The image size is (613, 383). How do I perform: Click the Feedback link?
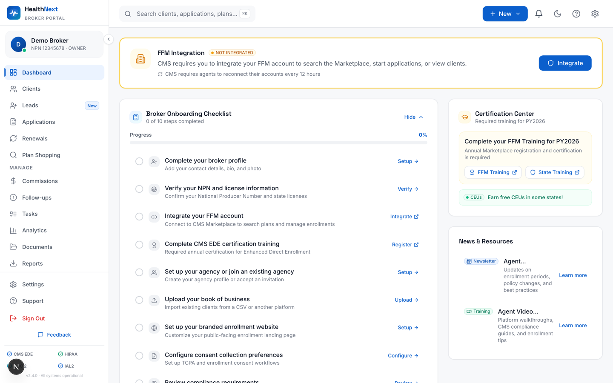coord(54,335)
